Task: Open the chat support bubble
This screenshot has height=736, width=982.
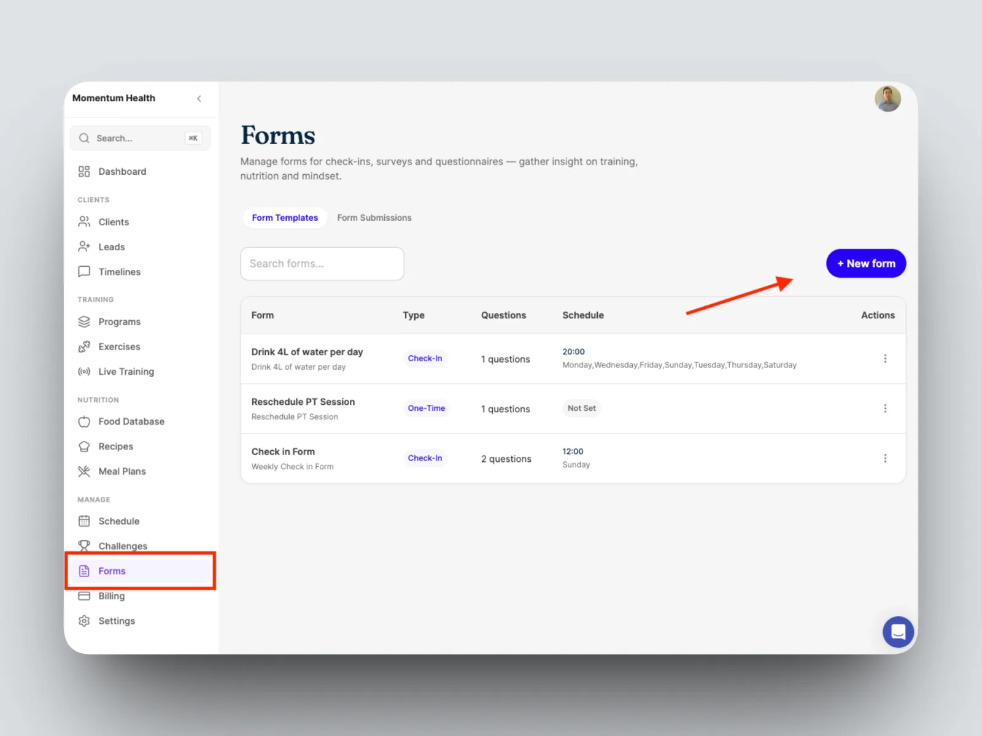Action: point(898,632)
